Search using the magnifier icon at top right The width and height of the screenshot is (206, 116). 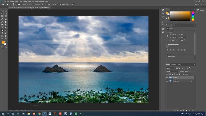(196, 5)
